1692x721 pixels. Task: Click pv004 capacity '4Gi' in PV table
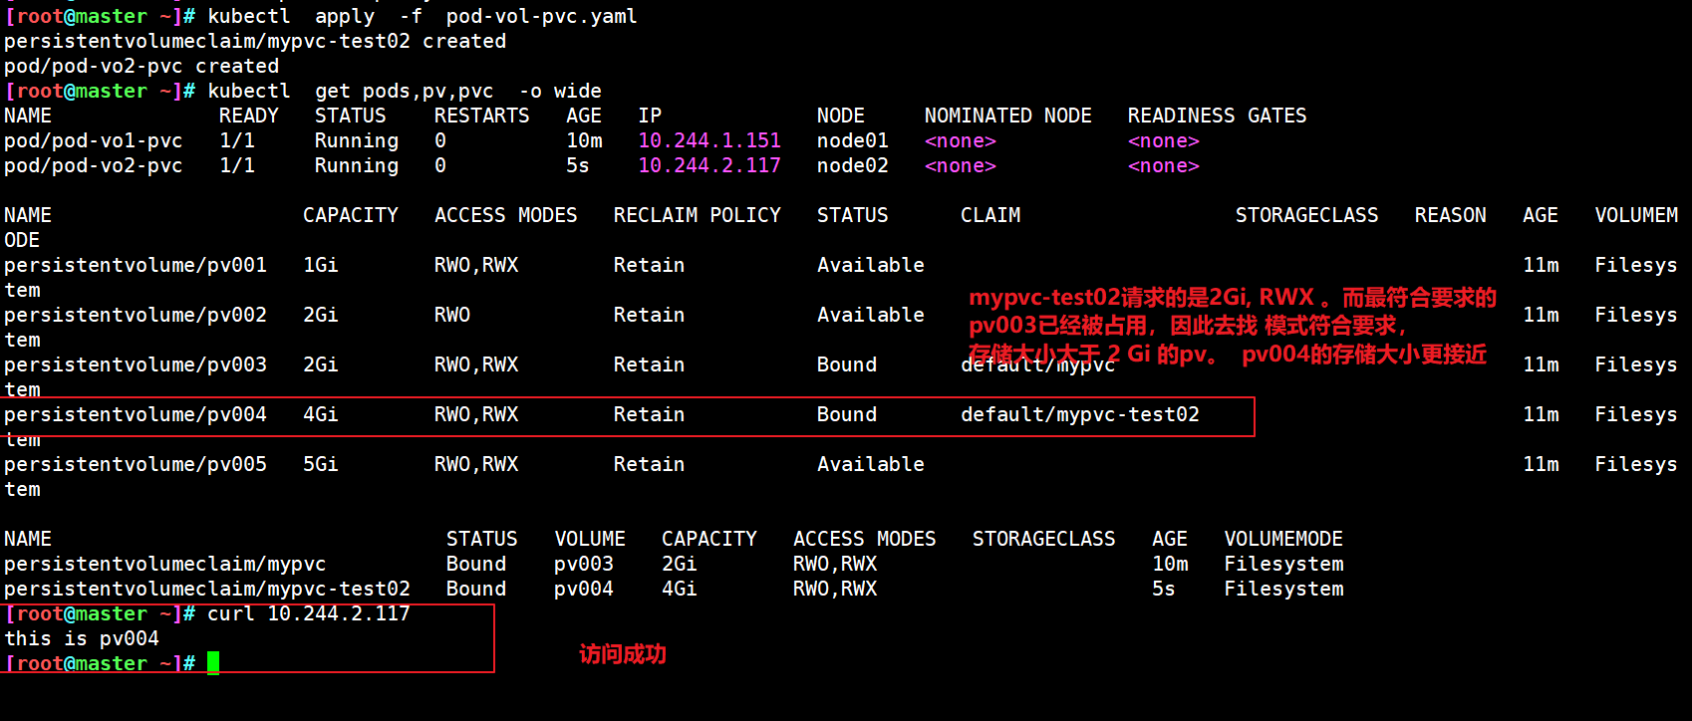tap(321, 414)
